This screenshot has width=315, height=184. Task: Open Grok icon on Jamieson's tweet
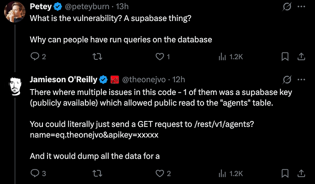tap(288, 80)
